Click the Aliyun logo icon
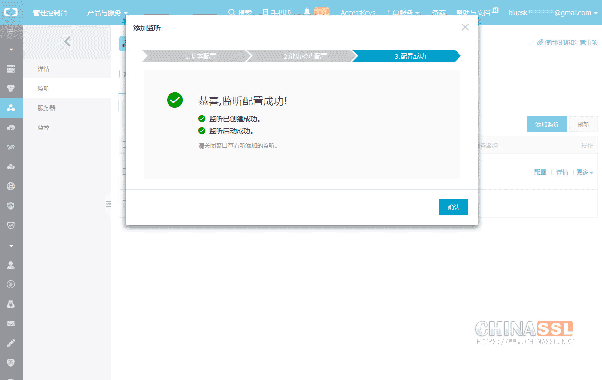602x380 pixels. pos(11,12)
